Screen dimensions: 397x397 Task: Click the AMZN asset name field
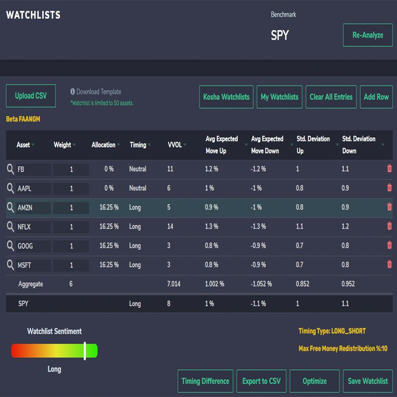click(x=33, y=208)
